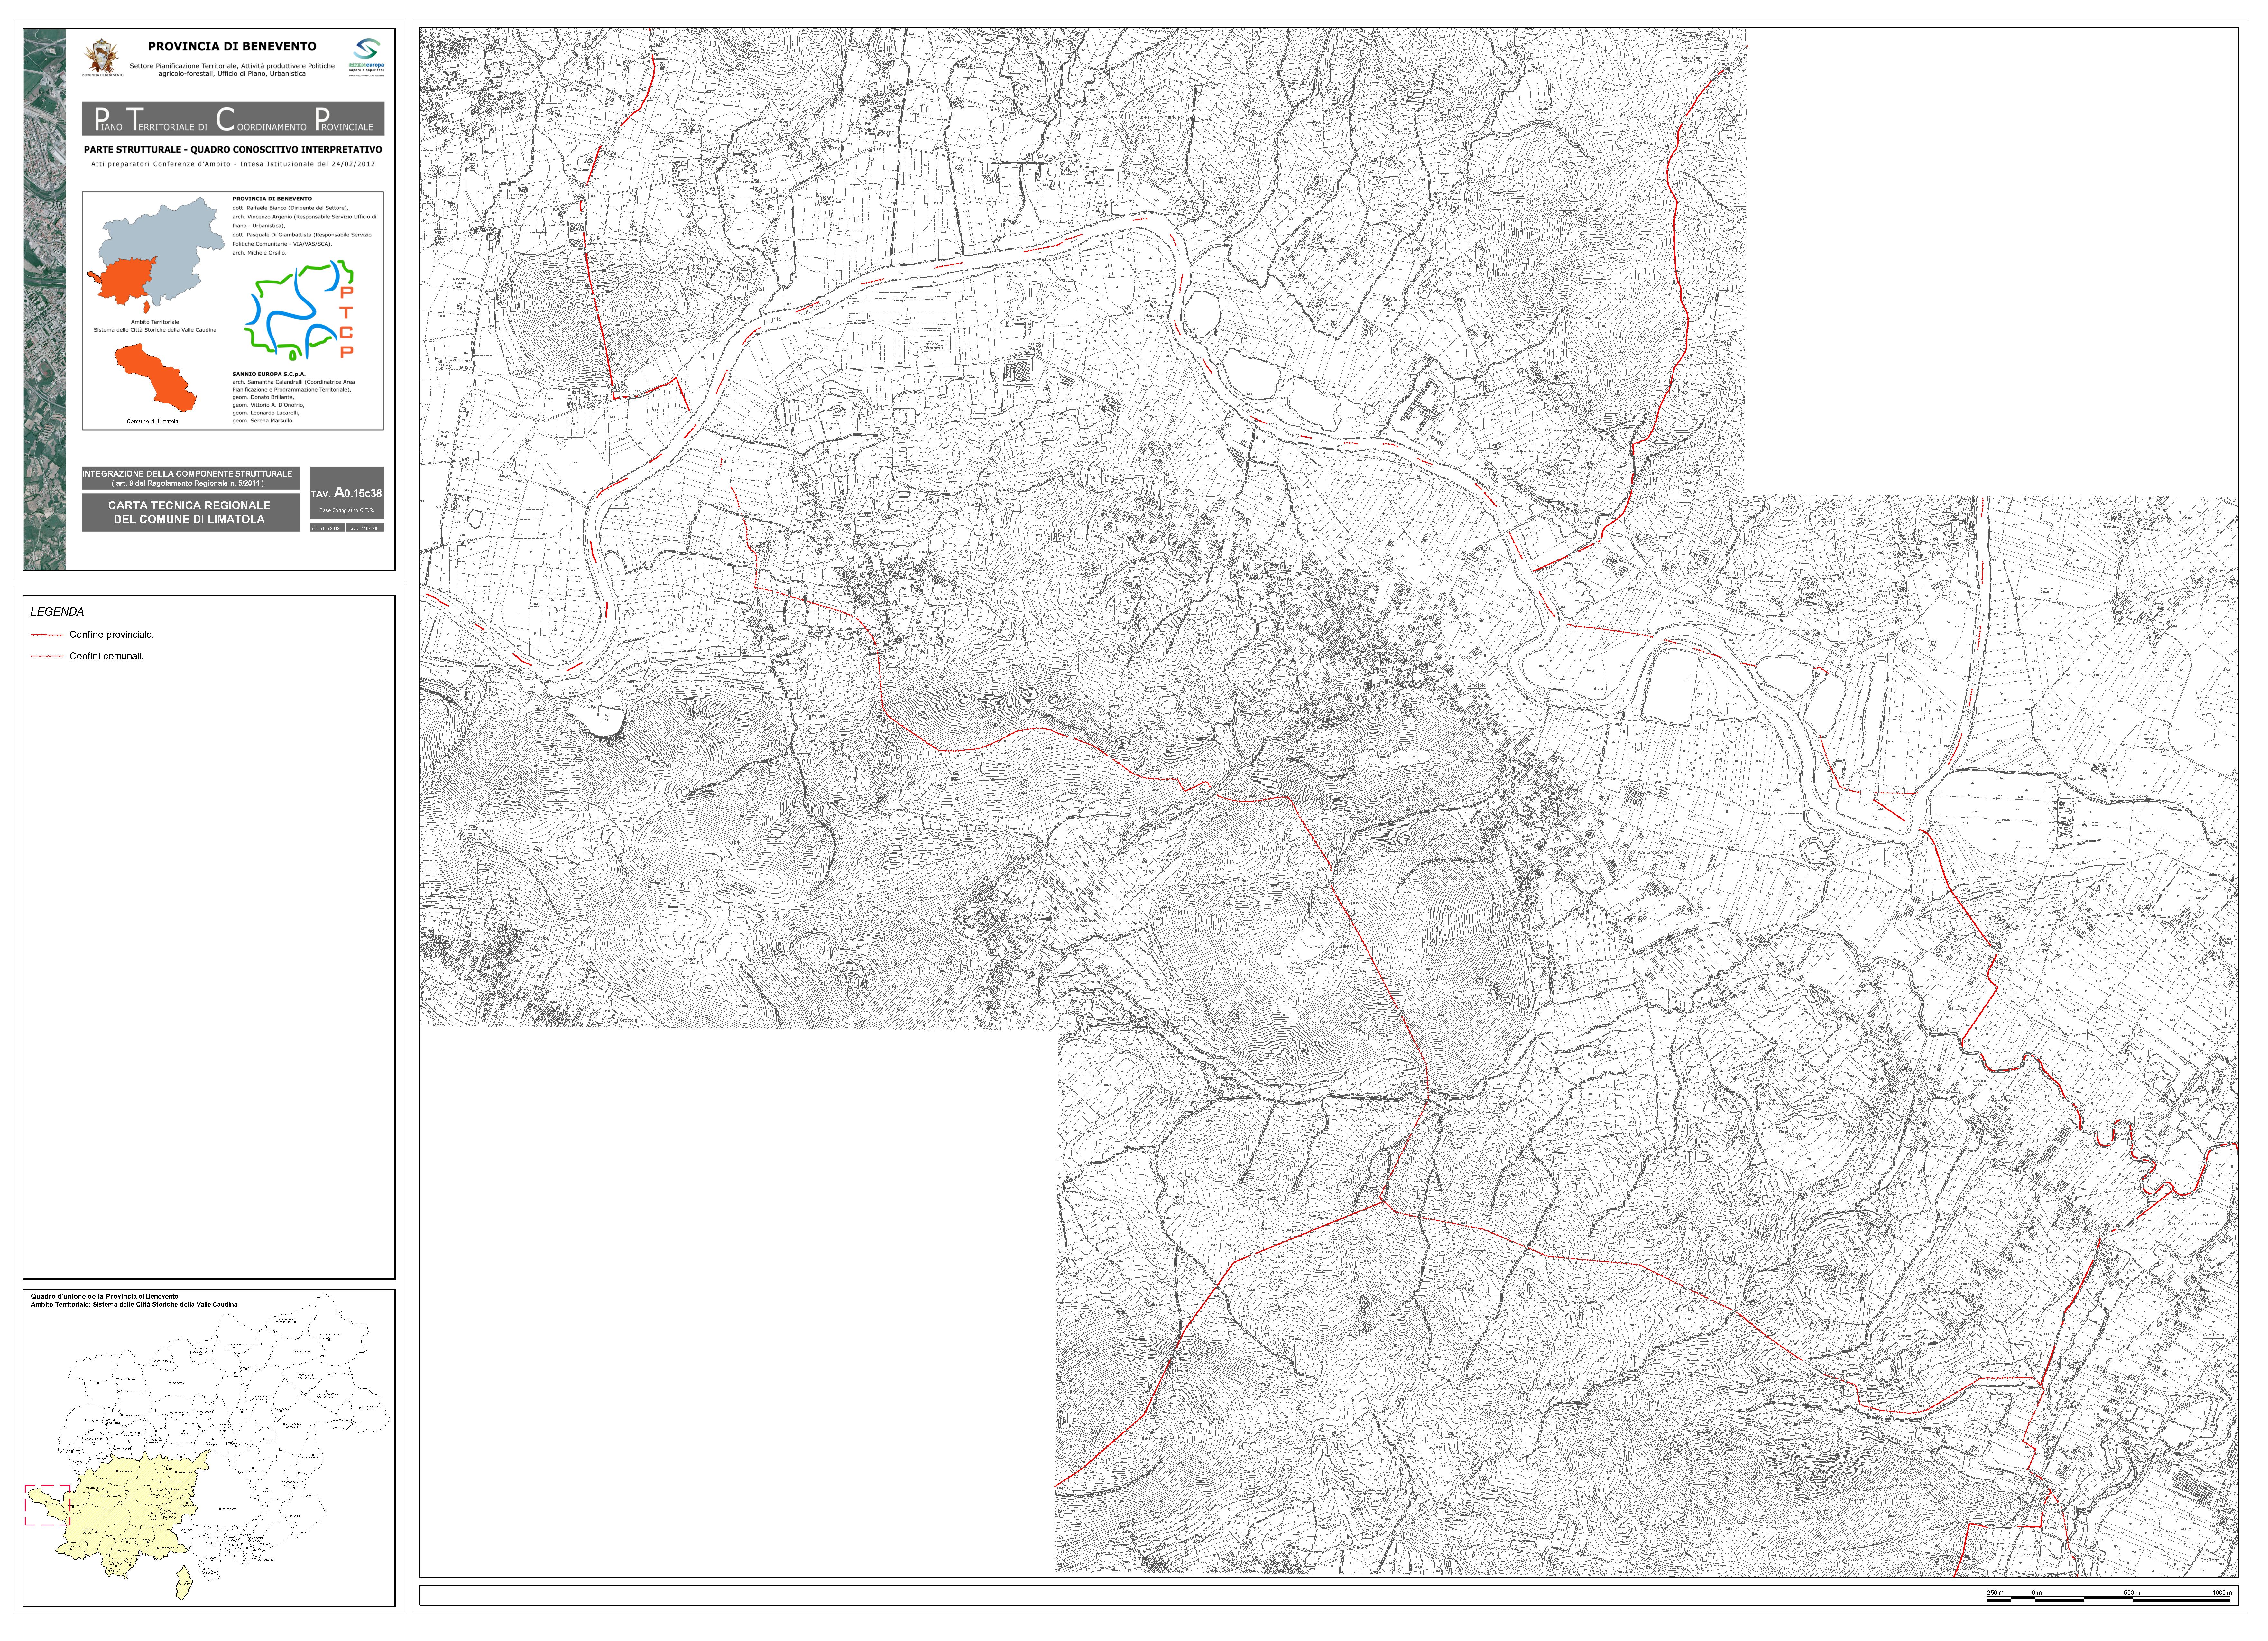The width and height of the screenshot is (2268, 1641).
Task: Click the 'LEGENDA' heading
Action: pos(57,612)
